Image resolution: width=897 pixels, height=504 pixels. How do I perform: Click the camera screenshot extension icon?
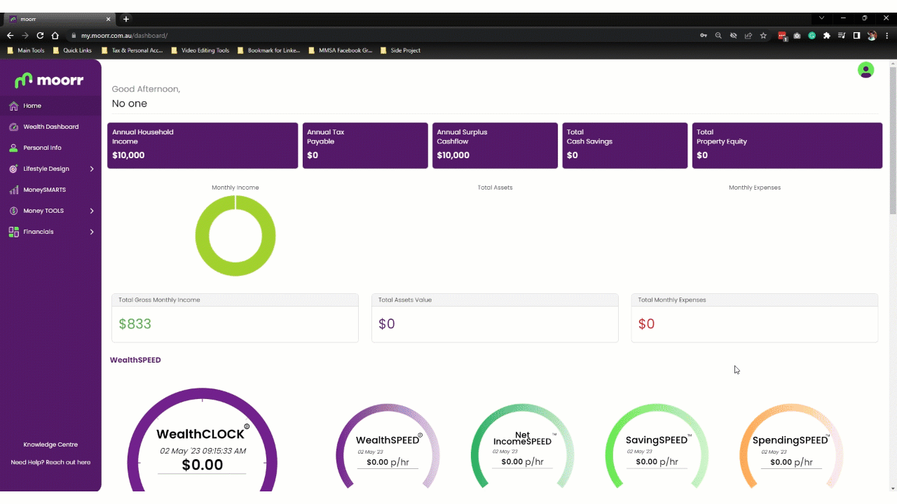pyautogui.click(x=797, y=35)
